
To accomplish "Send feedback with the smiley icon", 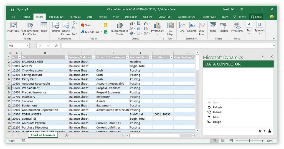I will 272,17.
